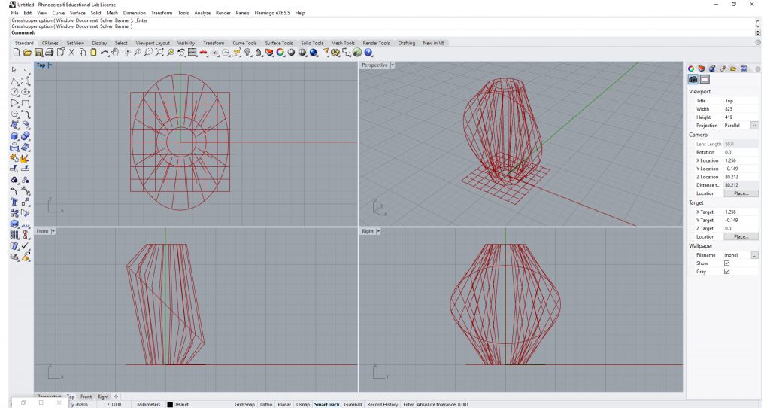
Task: Click Camera Location Place button
Action: tap(741, 193)
